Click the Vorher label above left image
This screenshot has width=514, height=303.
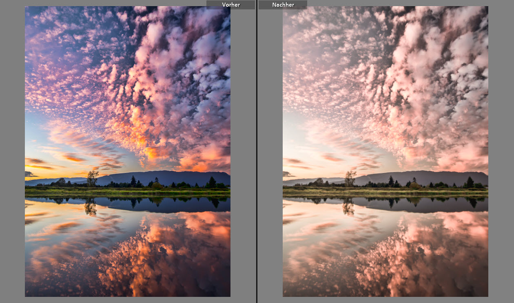(x=230, y=5)
